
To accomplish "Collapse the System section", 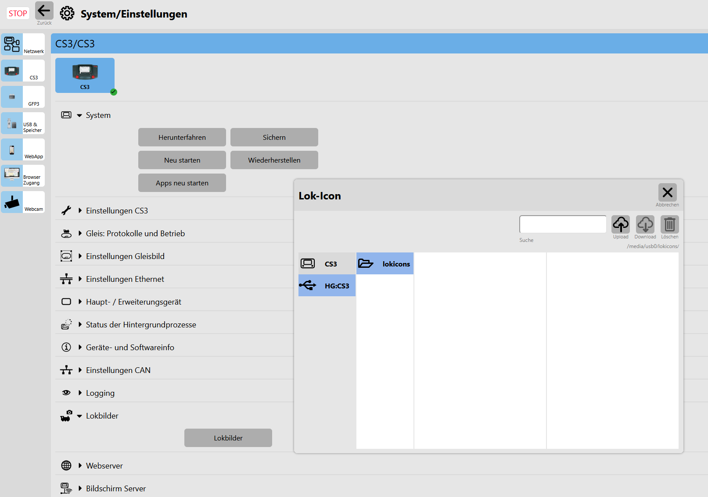I will pos(80,115).
